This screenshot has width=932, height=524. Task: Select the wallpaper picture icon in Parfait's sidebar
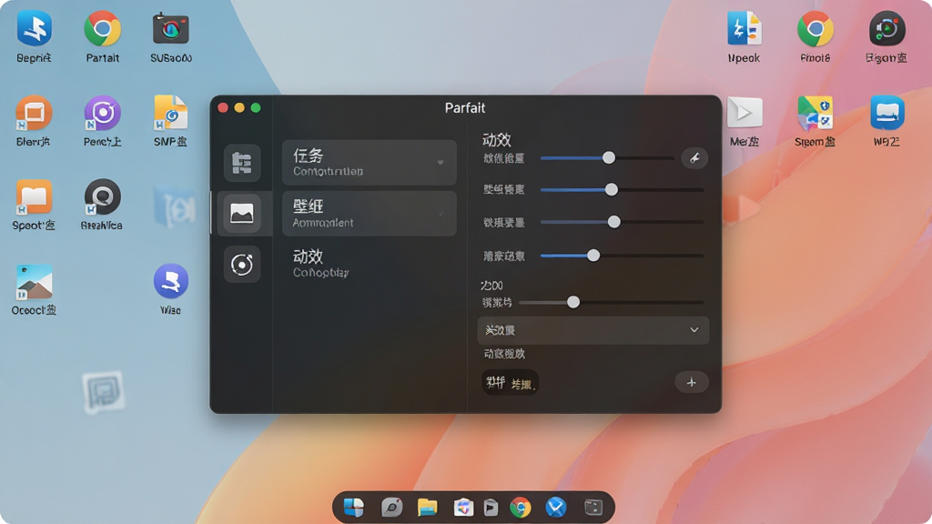(x=242, y=213)
